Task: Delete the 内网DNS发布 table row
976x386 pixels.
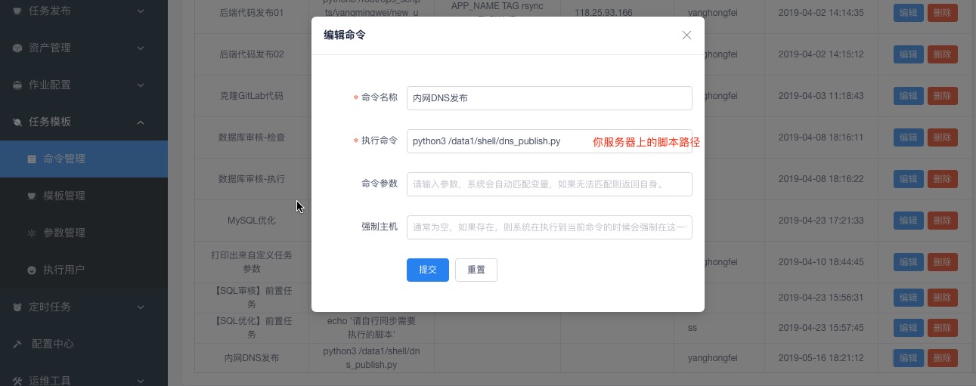Action: pos(942,358)
